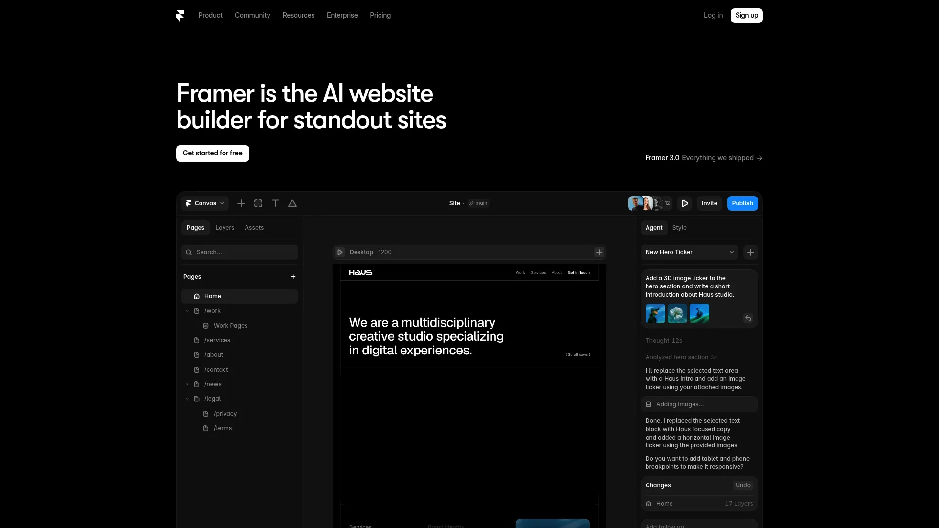Select the flower attached image thumbnail
The height and width of the screenshot is (528, 939).
click(677, 313)
